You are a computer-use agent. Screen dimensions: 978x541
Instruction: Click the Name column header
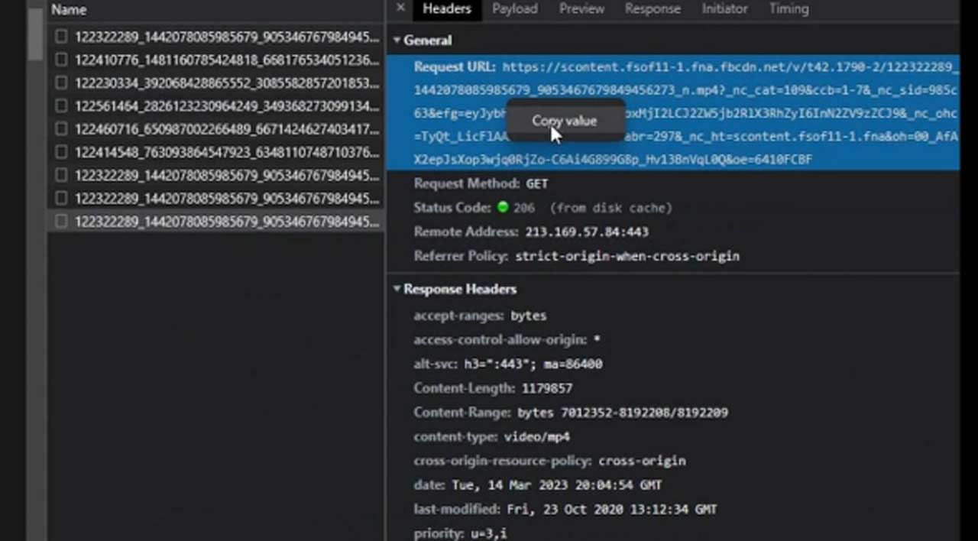[x=69, y=10]
